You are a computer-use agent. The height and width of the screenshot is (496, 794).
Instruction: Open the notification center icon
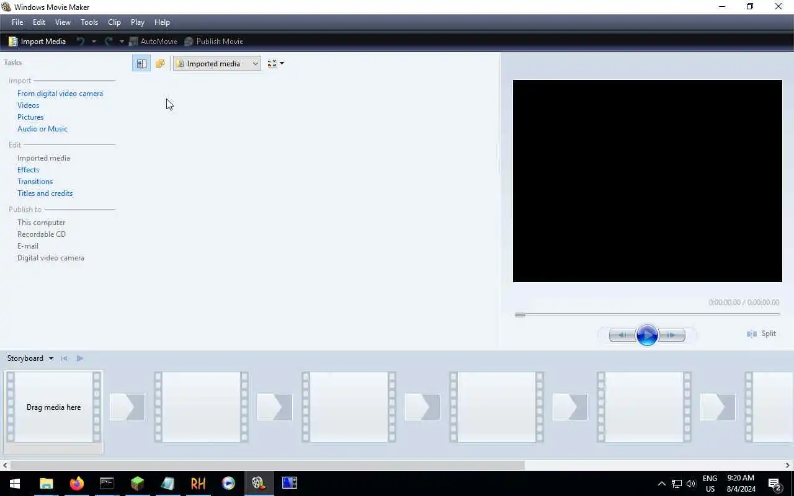775,484
